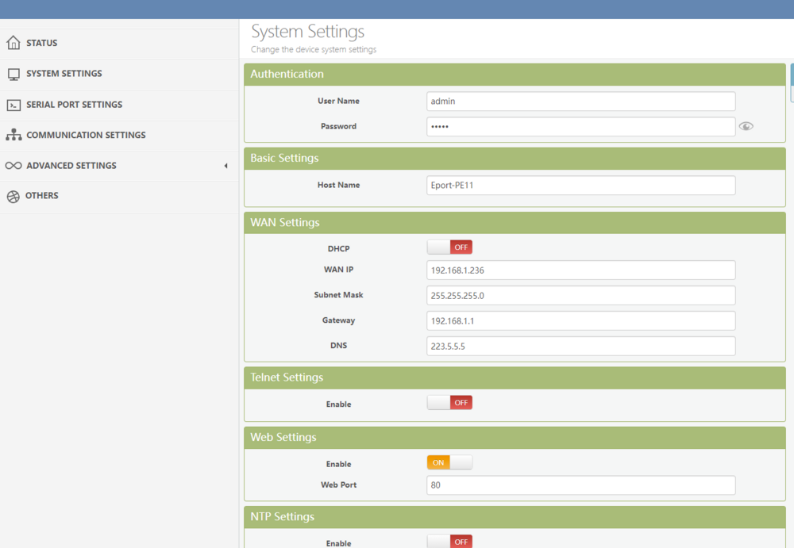The image size is (794, 548).
Task: Focus the Host Name text field
Action: [x=580, y=186]
